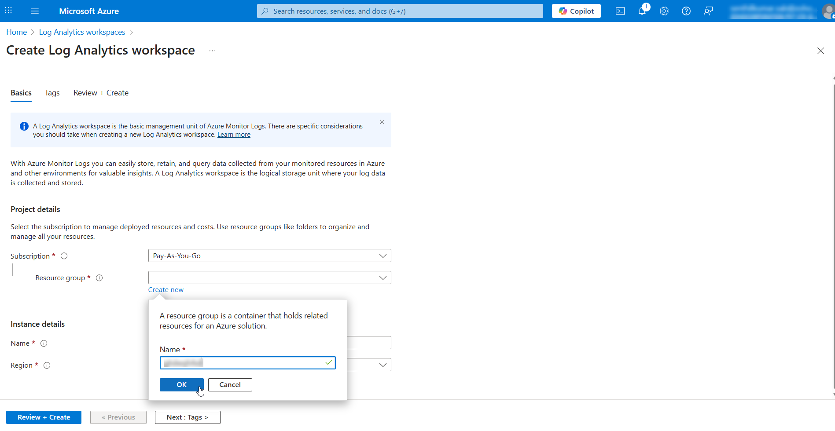
Task: Open the portal hamburger menu
Action: coord(34,11)
